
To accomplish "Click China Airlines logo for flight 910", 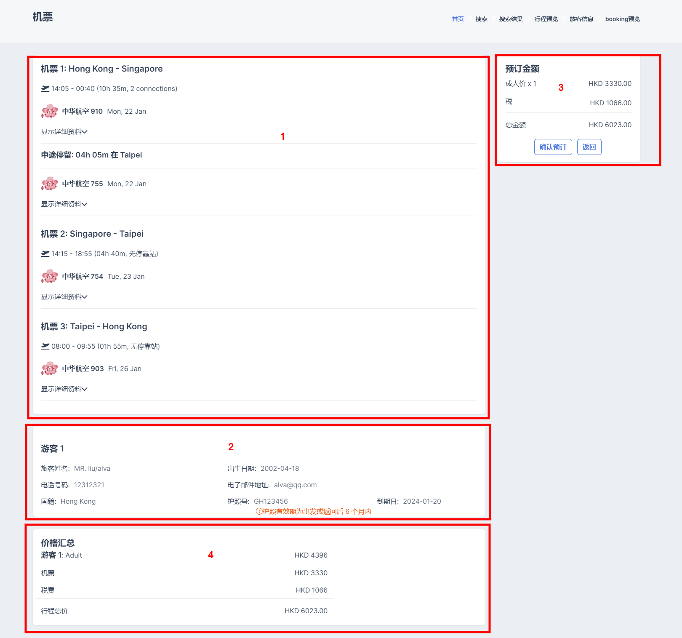I will pyautogui.click(x=49, y=111).
